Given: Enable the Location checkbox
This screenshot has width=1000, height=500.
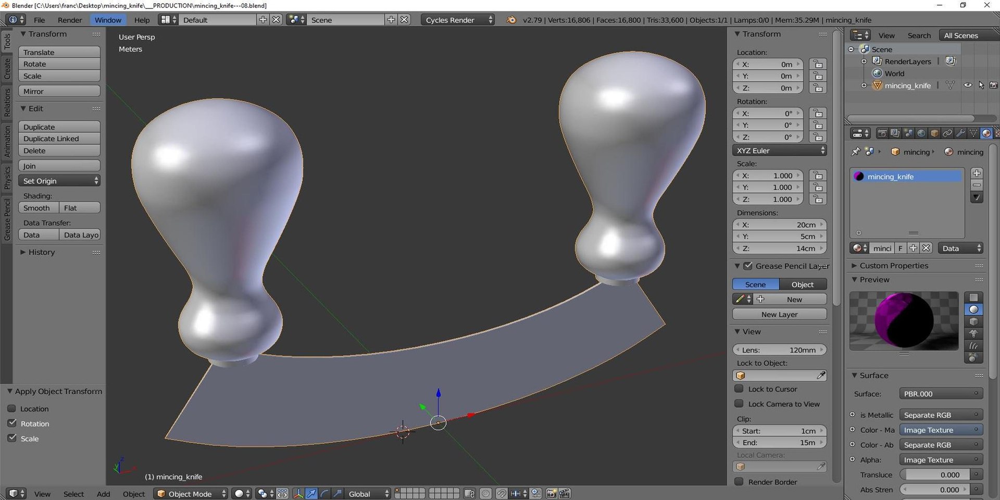Looking at the screenshot, I should (x=12, y=408).
